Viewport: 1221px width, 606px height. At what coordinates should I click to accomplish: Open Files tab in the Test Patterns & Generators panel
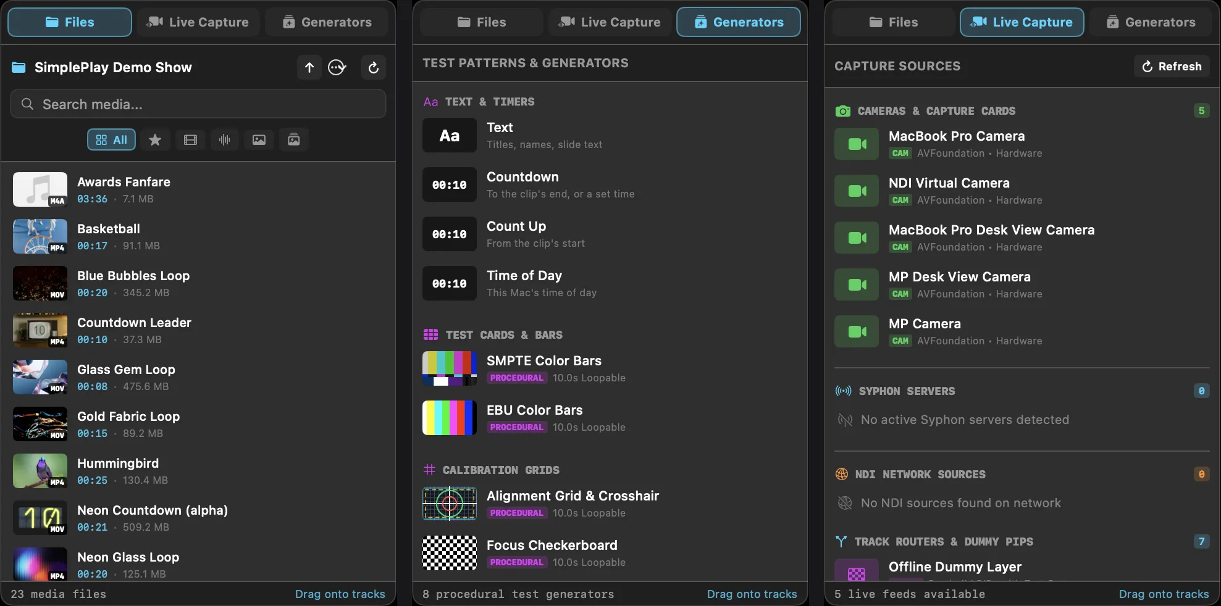tap(482, 22)
